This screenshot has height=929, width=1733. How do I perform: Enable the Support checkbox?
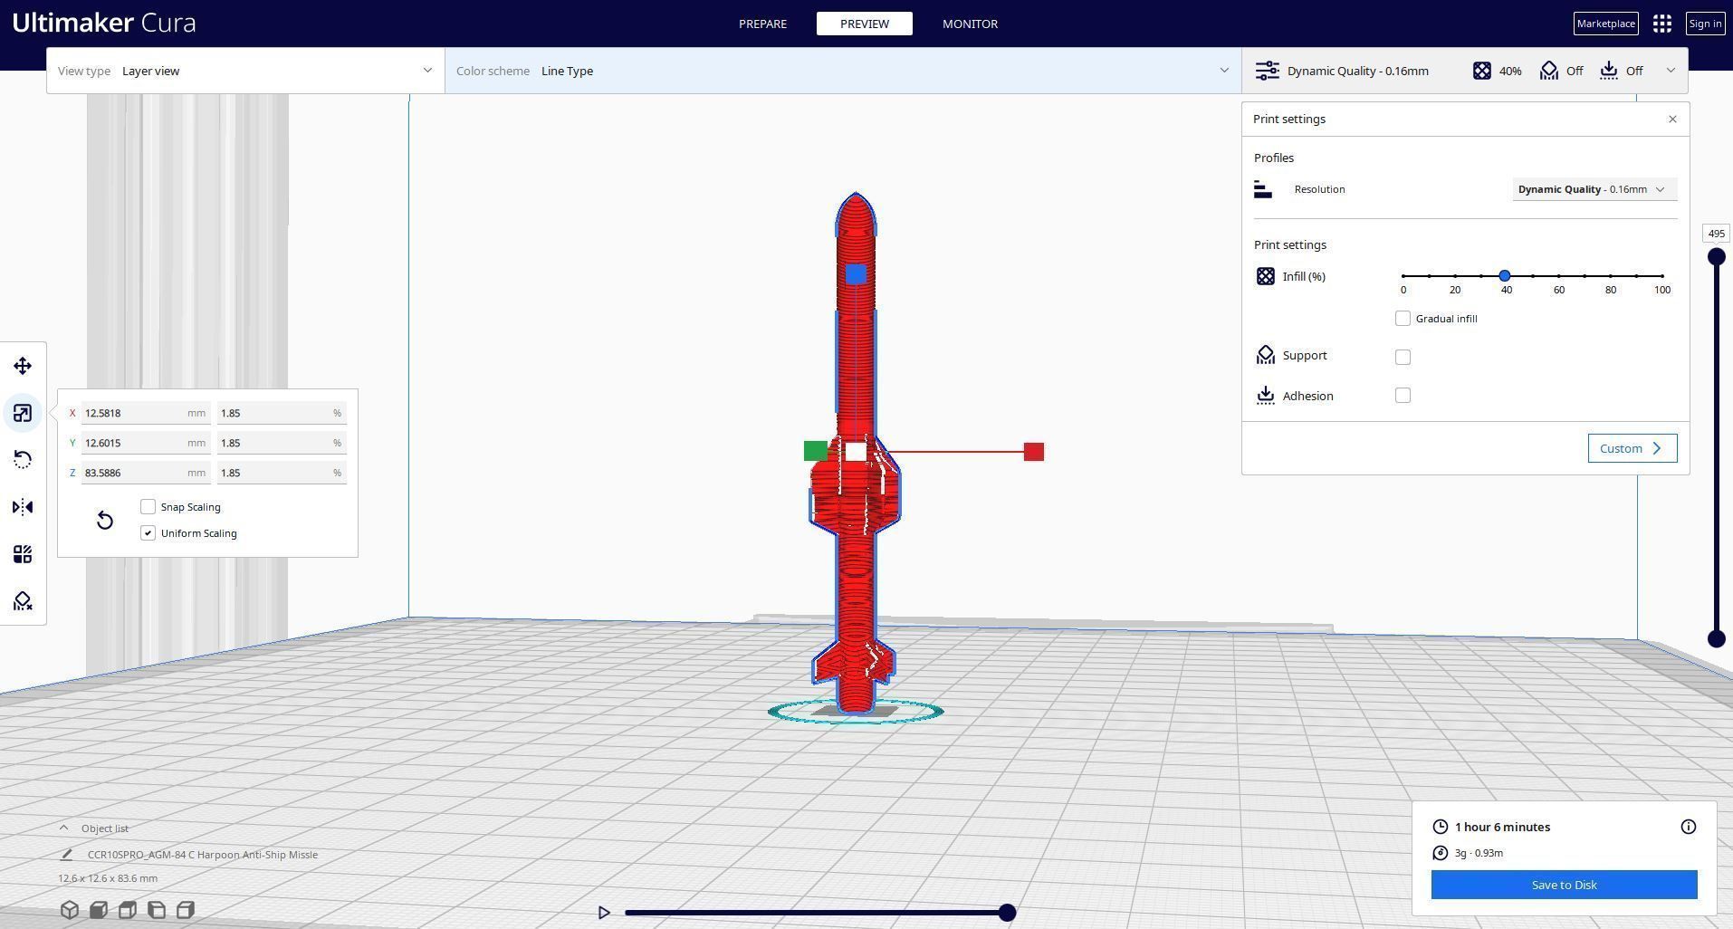pyautogui.click(x=1403, y=357)
